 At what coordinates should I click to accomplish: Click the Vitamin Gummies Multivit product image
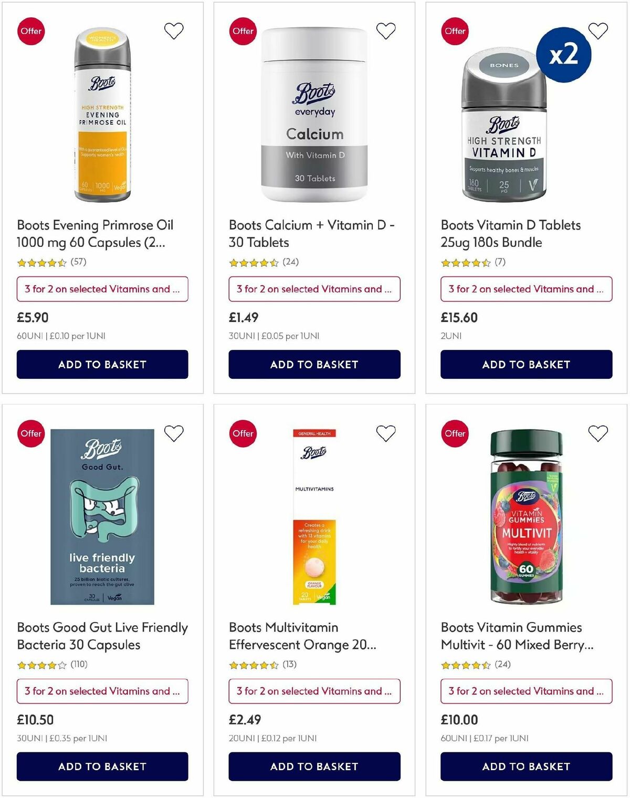(x=525, y=517)
